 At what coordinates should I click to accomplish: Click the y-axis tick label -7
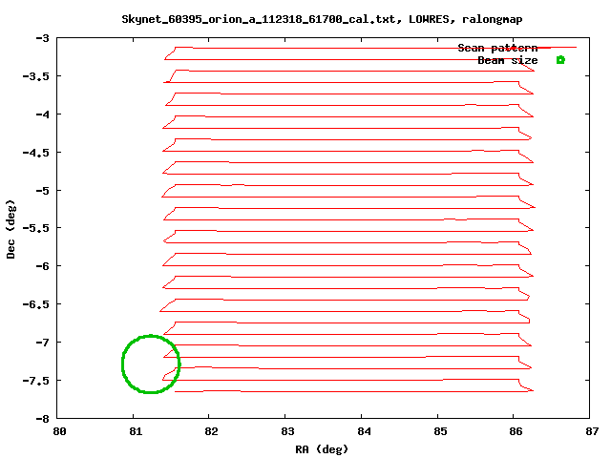point(42,343)
